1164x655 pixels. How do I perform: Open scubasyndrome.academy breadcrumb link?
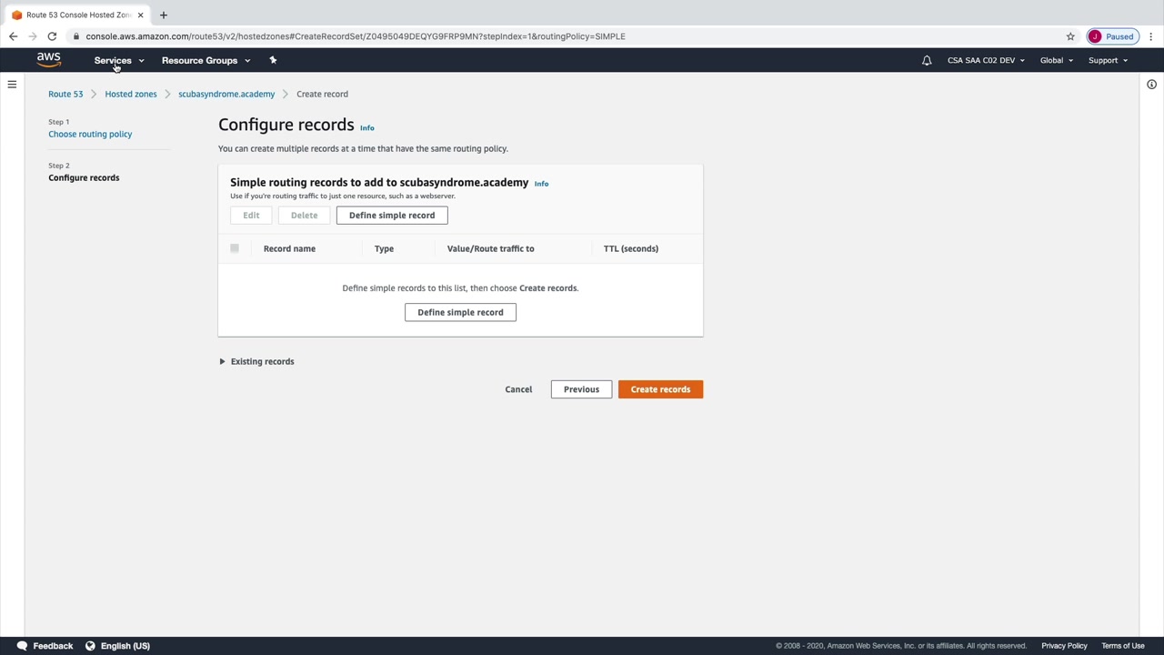pos(226,94)
